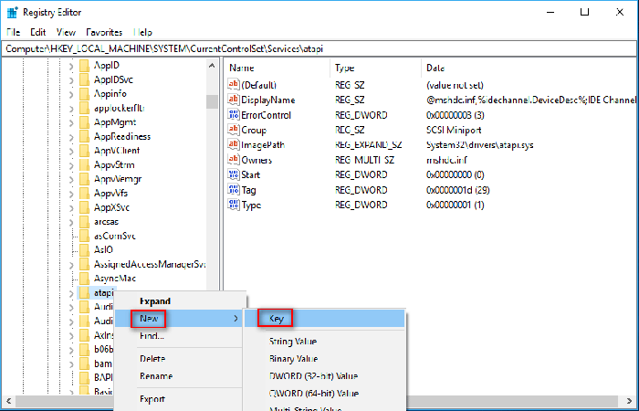
Task: Click the atapi folder icon
Action: pyautogui.click(x=84, y=293)
